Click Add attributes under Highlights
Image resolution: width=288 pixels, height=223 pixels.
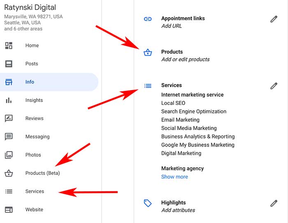point(178,210)
